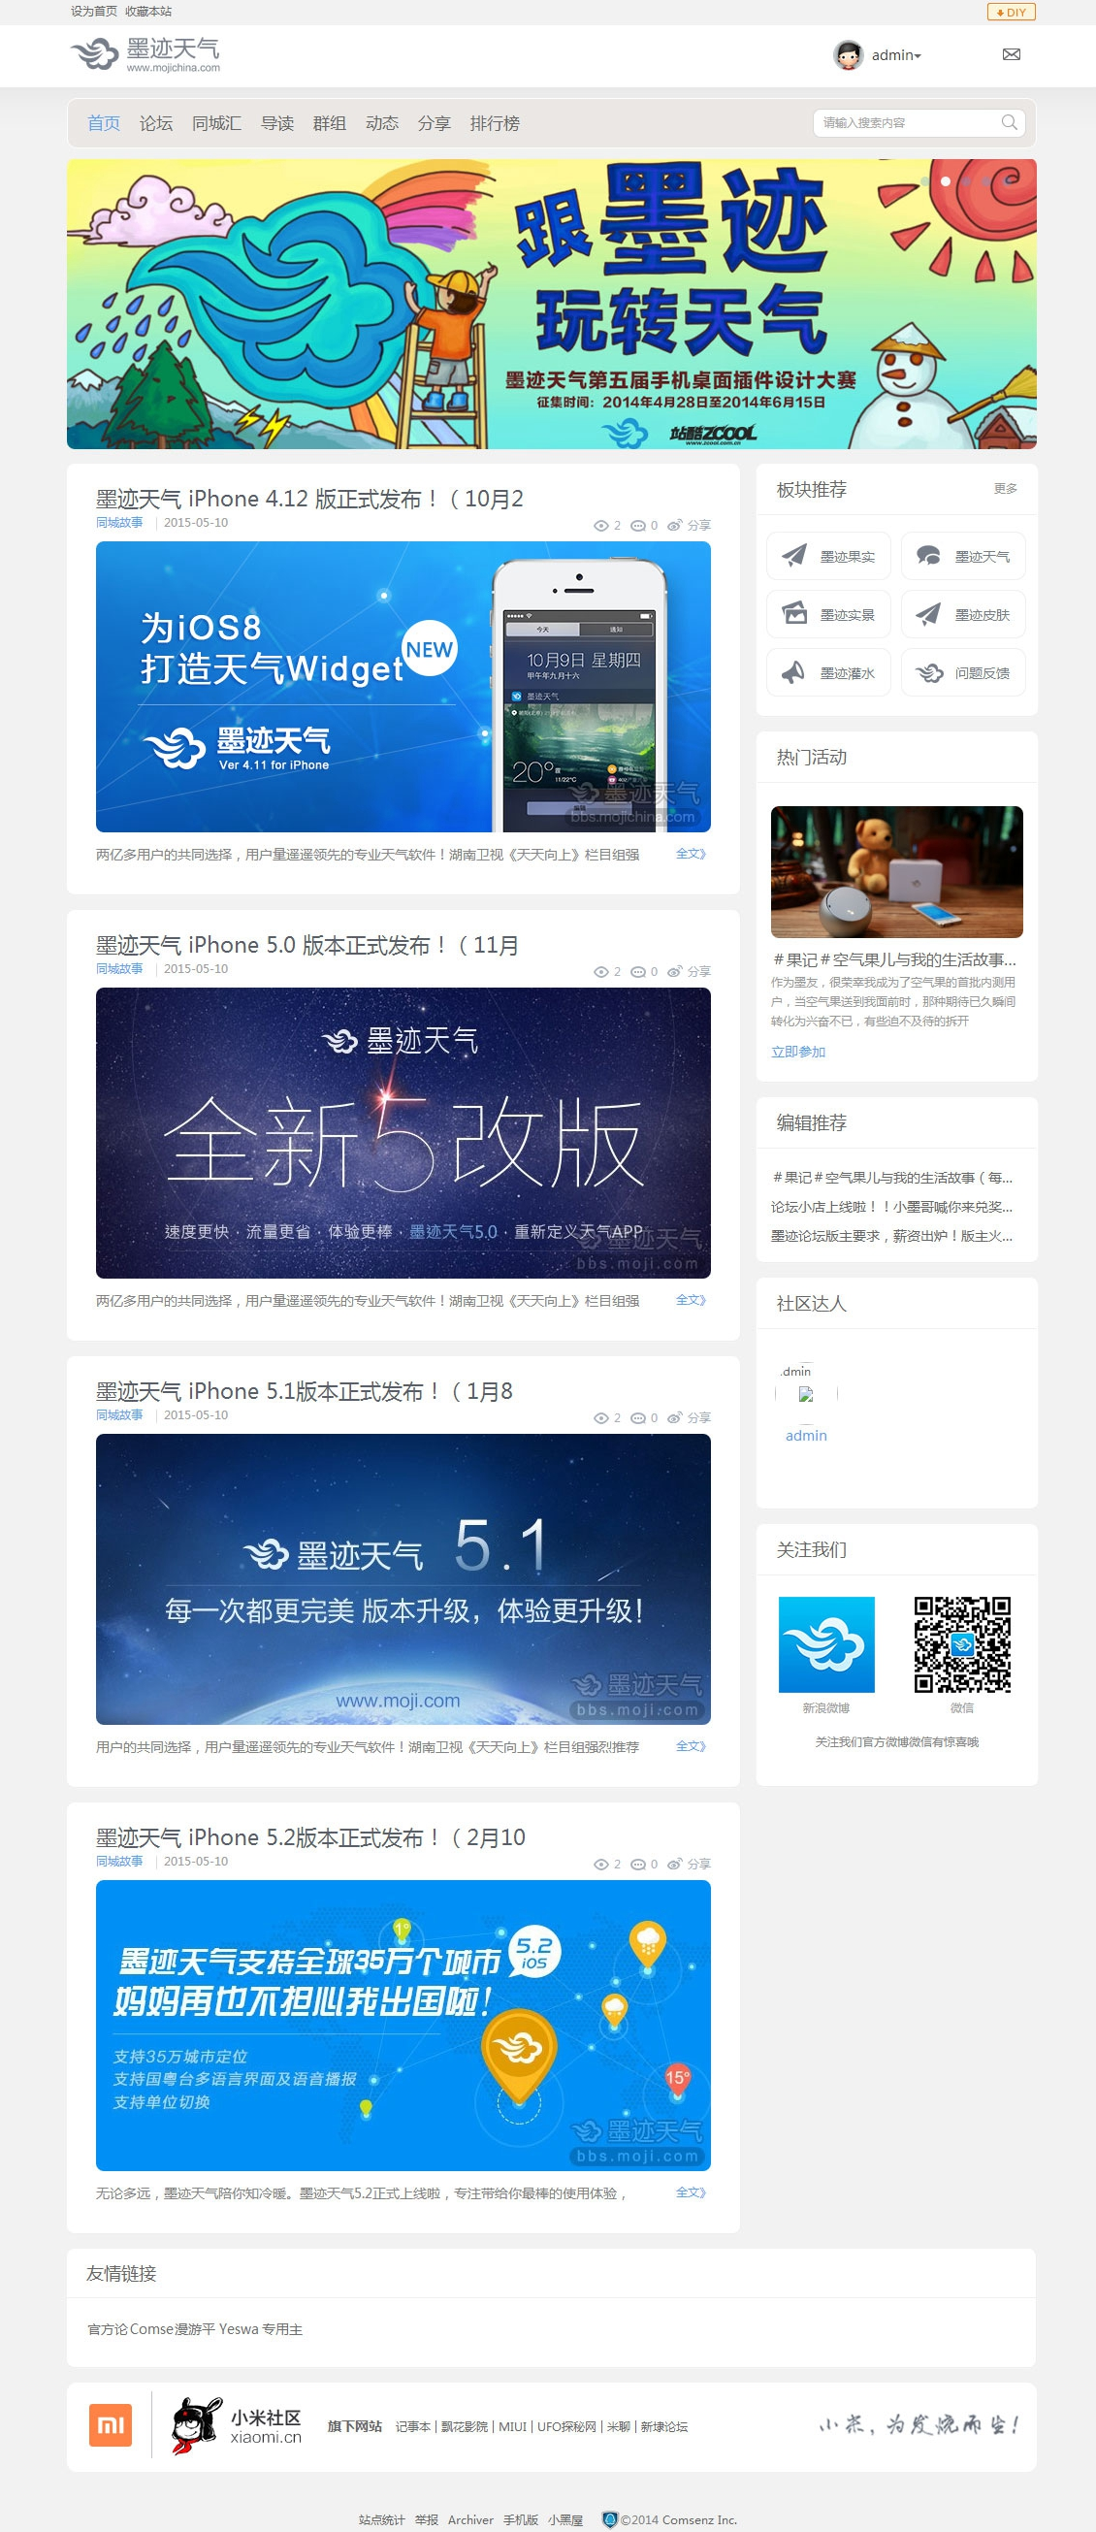Viewport: 1096px width, 2532px height.
Task: Read full text of 5.2 post
Action: click(691, 2191)
